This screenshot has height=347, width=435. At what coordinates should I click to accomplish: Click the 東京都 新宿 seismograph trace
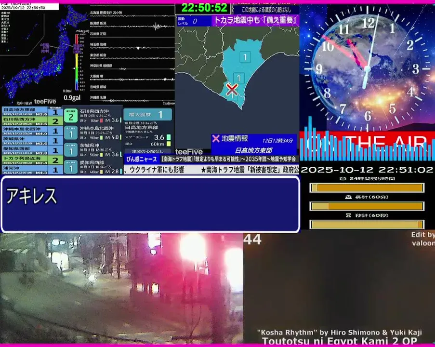(x=132, y=57)
